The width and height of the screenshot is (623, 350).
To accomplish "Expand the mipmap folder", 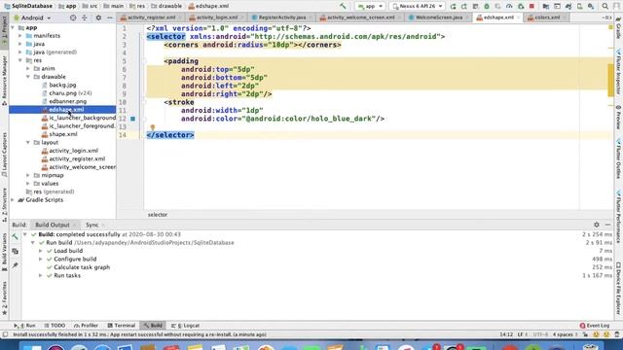I will pos(28,175).
